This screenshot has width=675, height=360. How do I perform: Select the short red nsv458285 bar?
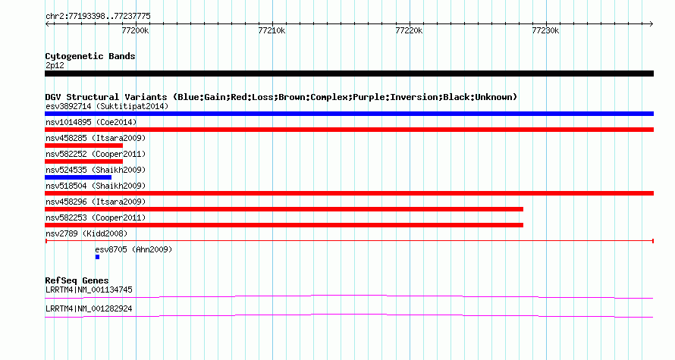pyautogui.click(x=84, y=146)
